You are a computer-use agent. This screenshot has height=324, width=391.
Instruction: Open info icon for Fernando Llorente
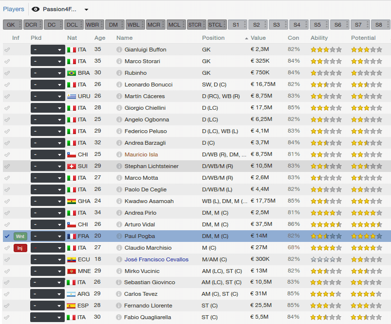tap(119, 306)
